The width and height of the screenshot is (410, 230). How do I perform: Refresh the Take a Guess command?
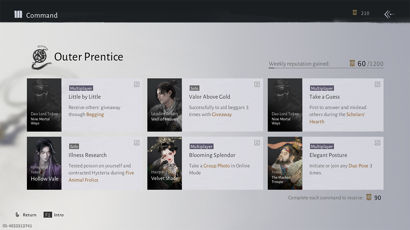[x=377, y=84]
